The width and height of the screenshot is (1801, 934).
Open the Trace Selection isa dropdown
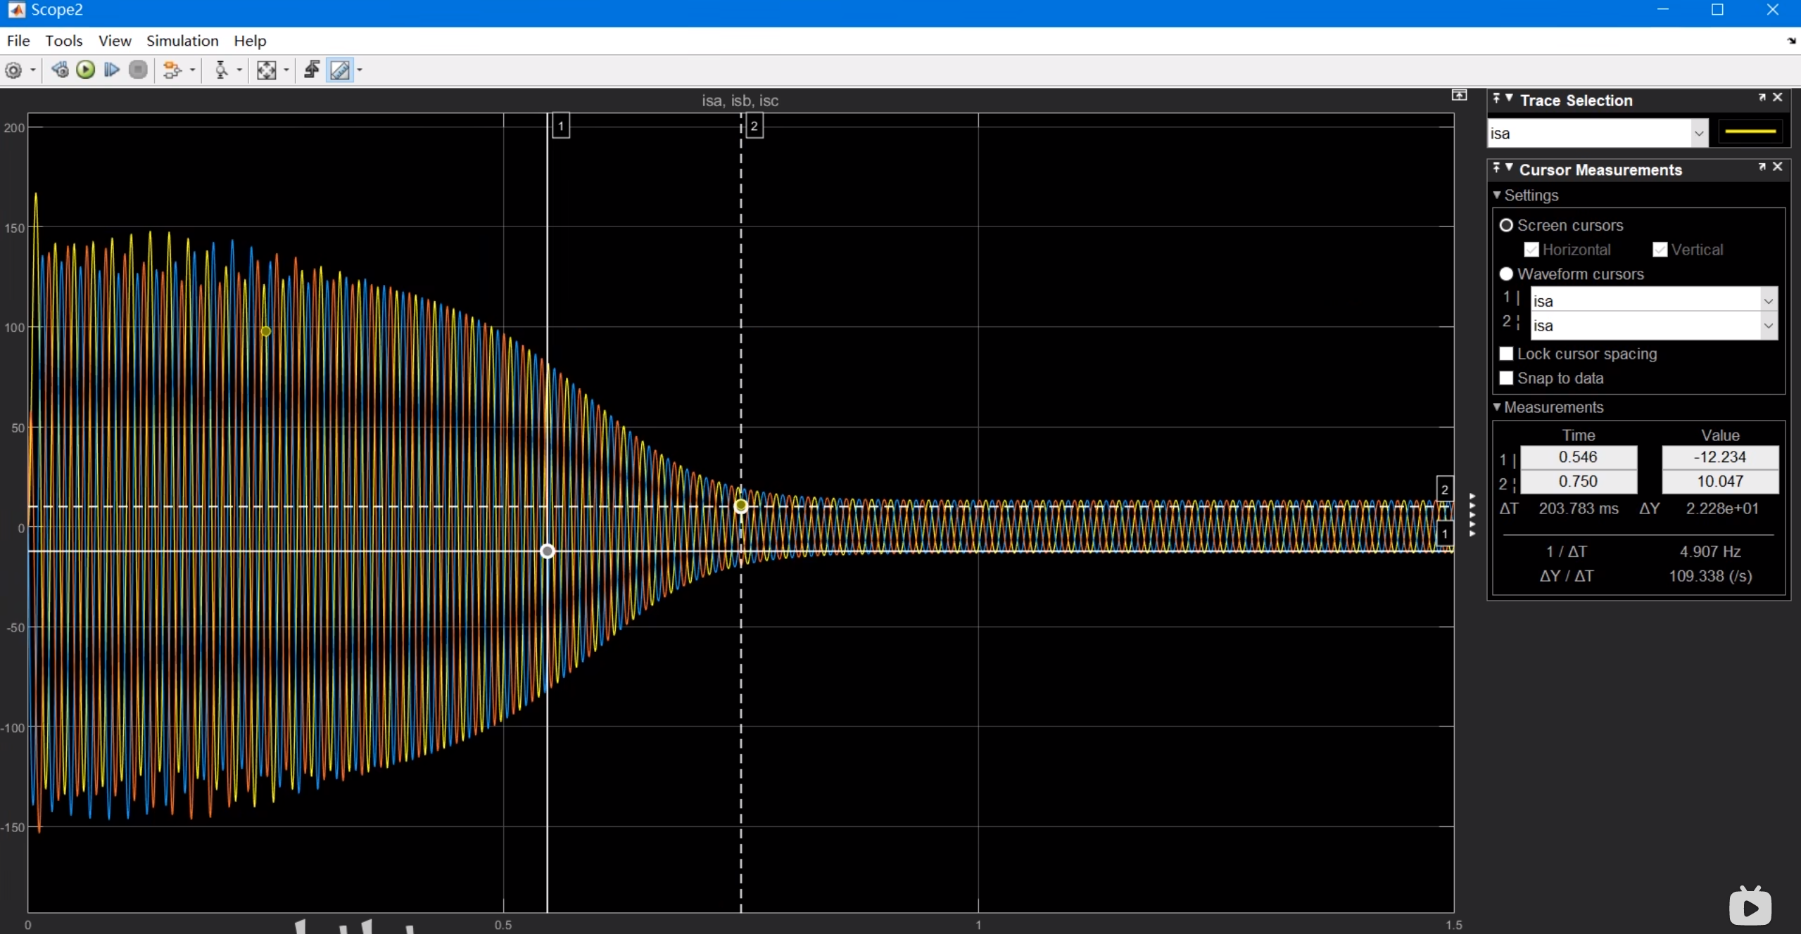[x=1698, y=133]
